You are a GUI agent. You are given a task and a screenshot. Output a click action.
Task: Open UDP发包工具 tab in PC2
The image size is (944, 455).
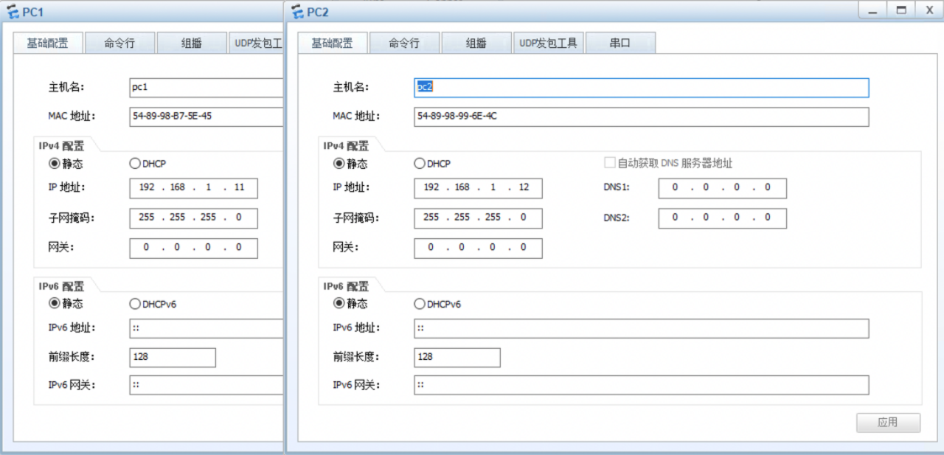coord(548,44)
